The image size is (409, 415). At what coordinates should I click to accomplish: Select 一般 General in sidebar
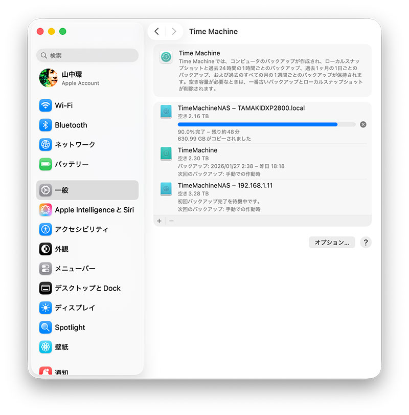(x=87, y=190)
